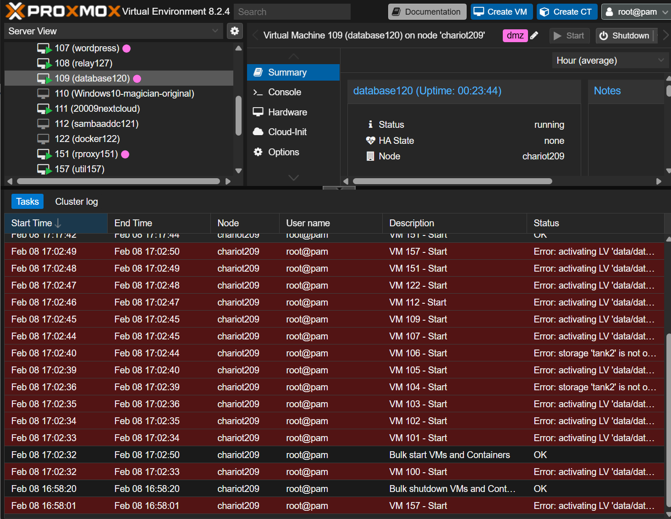The image size is (671, 519).
Task: Select the Summary menu item
Action: click(x=287, y=72)
